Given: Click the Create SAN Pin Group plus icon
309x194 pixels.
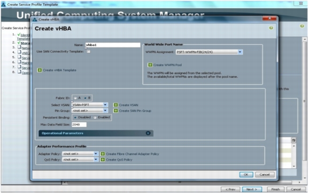Looking at the screenshot, I should click(x=115, y=111).
